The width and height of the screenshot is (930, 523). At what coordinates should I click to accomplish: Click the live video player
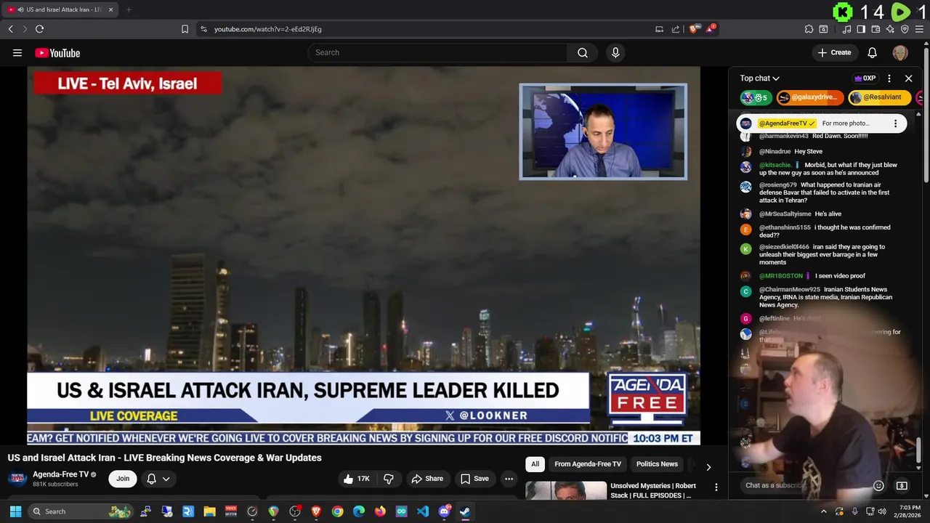[363, 256]
